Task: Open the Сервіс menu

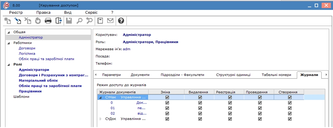Action: tap(91, 13)
